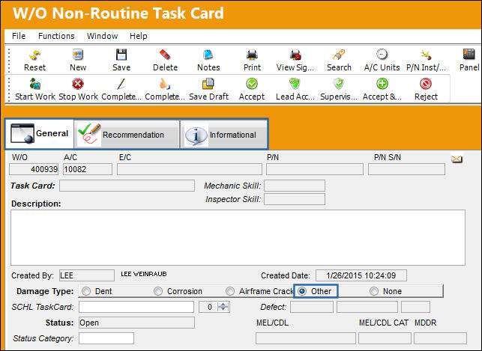Click the Mechanic Skill field

tap(295, 186)
